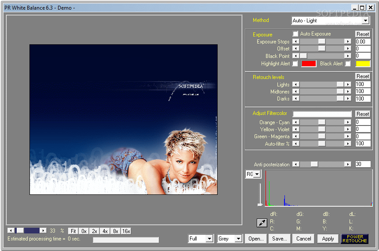Raise Midtones level with right arrow

click(x=348, y=91)
